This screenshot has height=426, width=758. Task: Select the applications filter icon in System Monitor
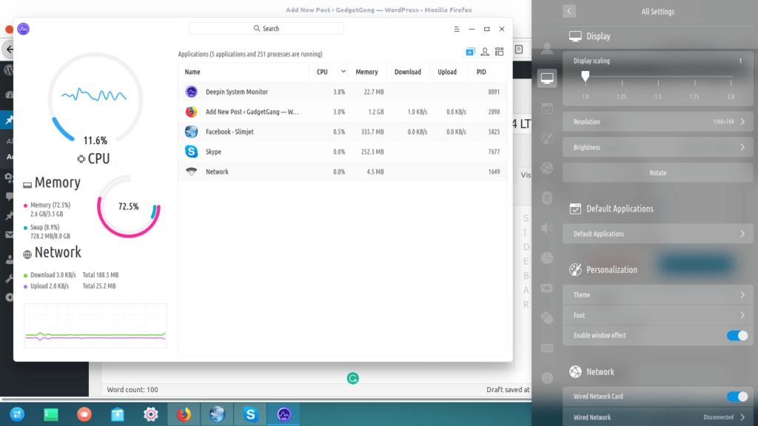(469, 51)
